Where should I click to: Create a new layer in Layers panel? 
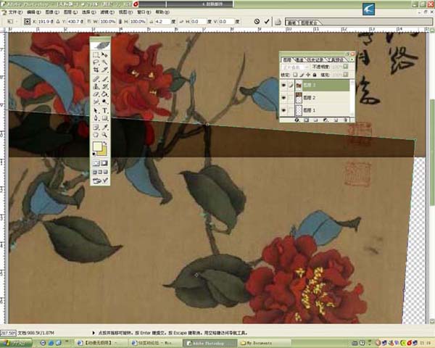click(x=336, y=120)
